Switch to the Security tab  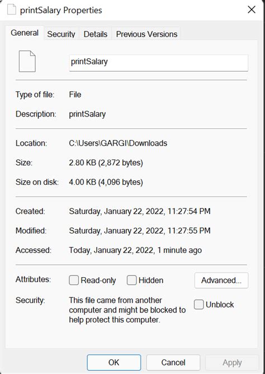point(61,34)
